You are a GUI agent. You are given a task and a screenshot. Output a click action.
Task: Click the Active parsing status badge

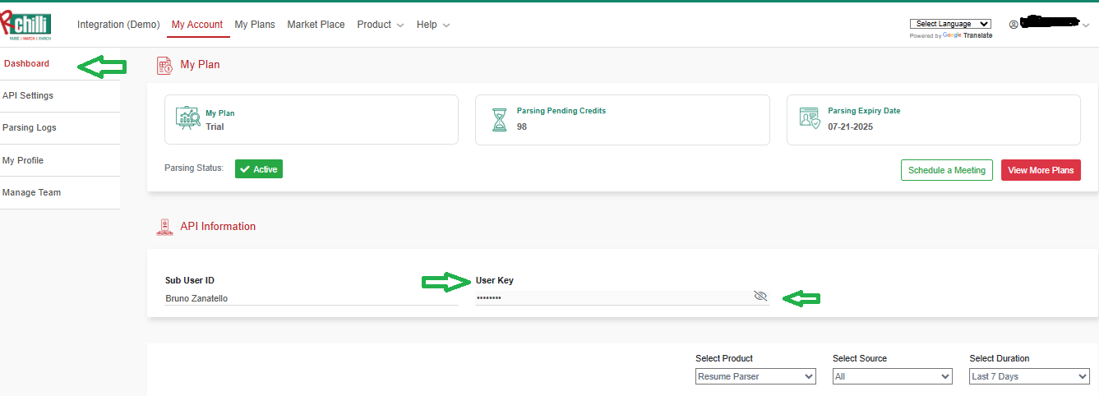pyautogui.click(x=259, y=169)
